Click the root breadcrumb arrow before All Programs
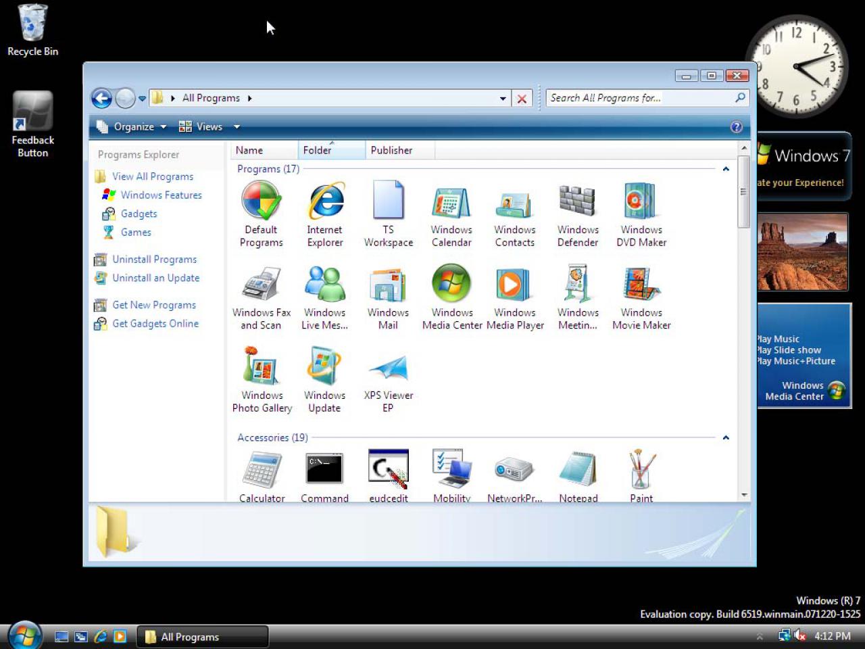The width and height of the screenshot is (865, 649). [173, 98]
